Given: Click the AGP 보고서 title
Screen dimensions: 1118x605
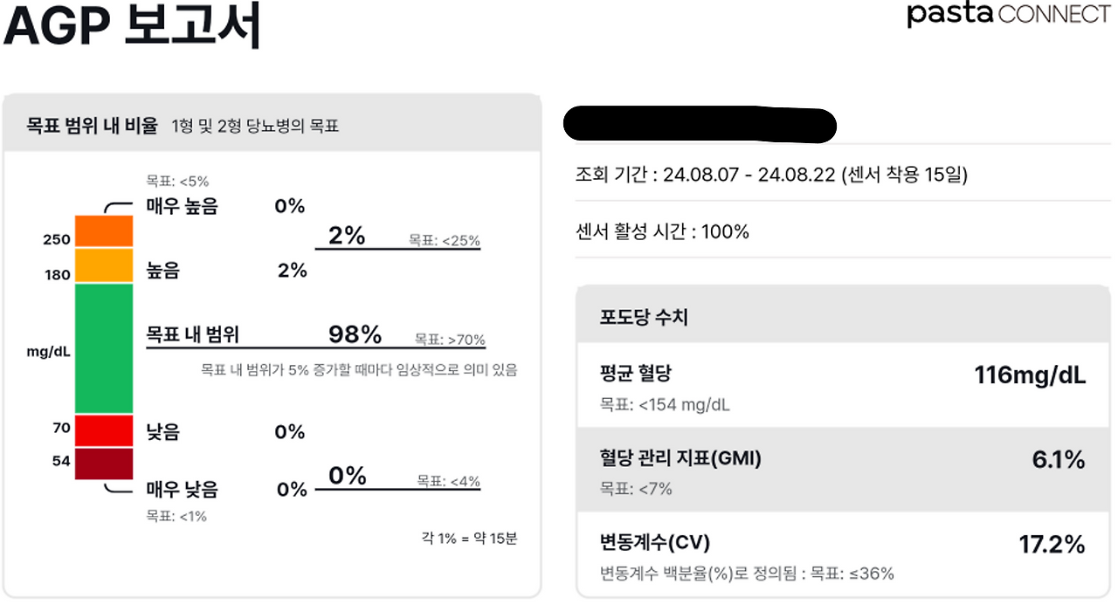Looking at the screenshot, I should pos(131,28).
